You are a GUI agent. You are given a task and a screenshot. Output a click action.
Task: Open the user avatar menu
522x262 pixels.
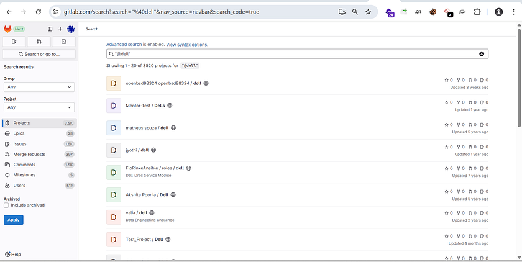pyautogui.click(x=71, y=29)
